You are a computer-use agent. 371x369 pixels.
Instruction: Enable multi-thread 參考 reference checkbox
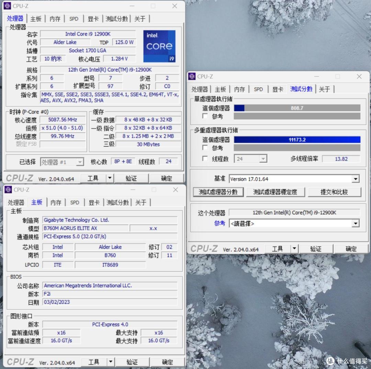[205, 148]
